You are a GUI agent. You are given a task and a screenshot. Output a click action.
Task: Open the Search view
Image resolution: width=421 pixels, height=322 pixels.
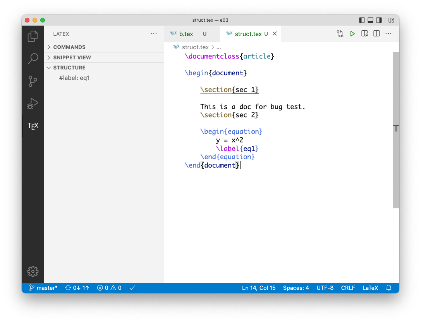tap(33, 58)
